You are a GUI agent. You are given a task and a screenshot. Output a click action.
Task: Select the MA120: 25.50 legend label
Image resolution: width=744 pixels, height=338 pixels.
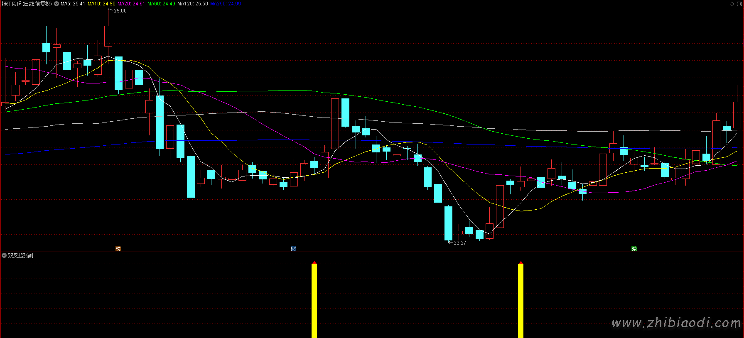(x=192, y=4)
